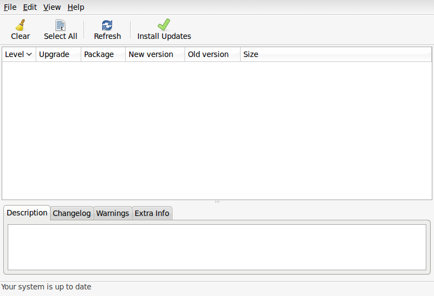Open the Edit menu
The width and height of the screenshot is (434, 296).
pyautogui.click(x=30, y=7)
